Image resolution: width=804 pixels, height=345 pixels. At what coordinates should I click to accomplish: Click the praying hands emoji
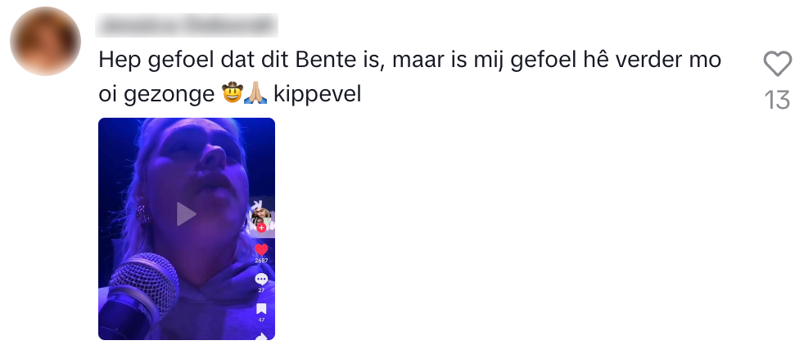255,93
